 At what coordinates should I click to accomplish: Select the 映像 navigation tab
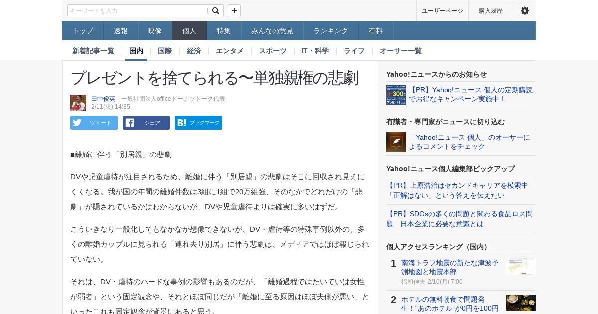coord(155,31)
